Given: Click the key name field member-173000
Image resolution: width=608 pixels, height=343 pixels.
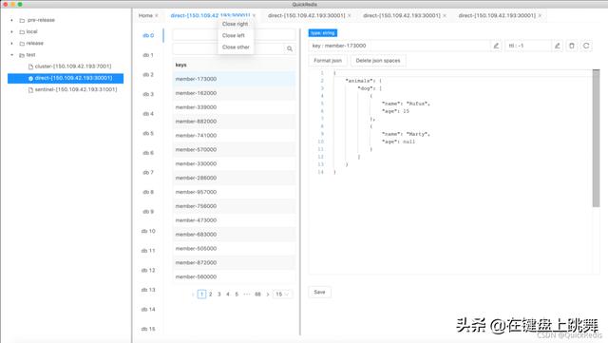Looking at the screenshot, I should coord(399,46).
